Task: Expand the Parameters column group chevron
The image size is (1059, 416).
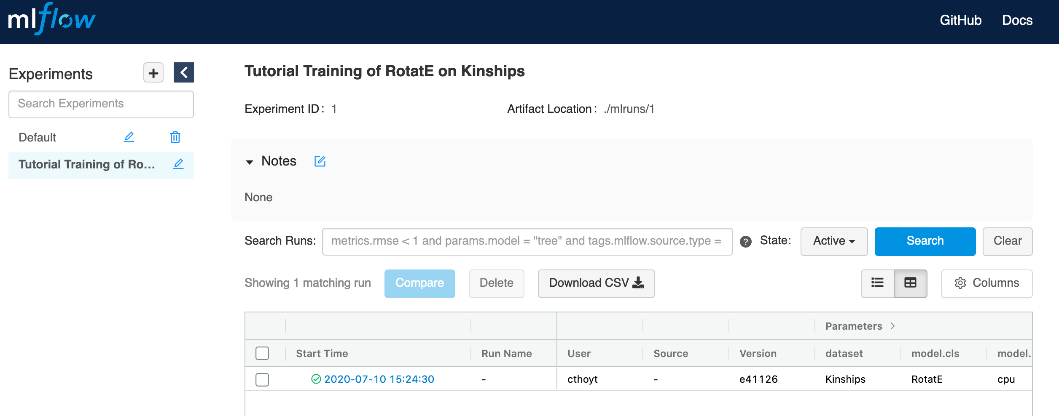Action: pos(892,326)
